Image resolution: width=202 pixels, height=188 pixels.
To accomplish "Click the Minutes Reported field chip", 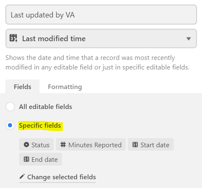I will (91, 144).
